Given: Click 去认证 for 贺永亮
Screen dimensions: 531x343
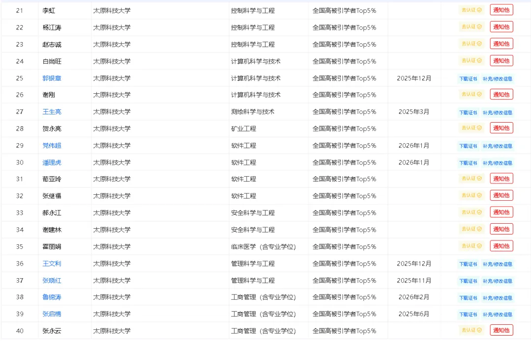Looking at the screenshot, I should (x=472, y=128).
